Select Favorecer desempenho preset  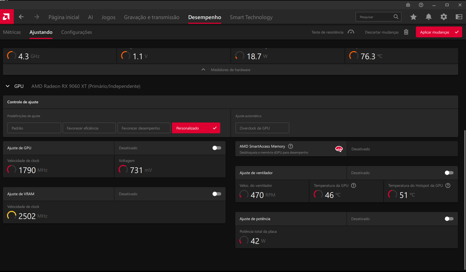(144, 128)
